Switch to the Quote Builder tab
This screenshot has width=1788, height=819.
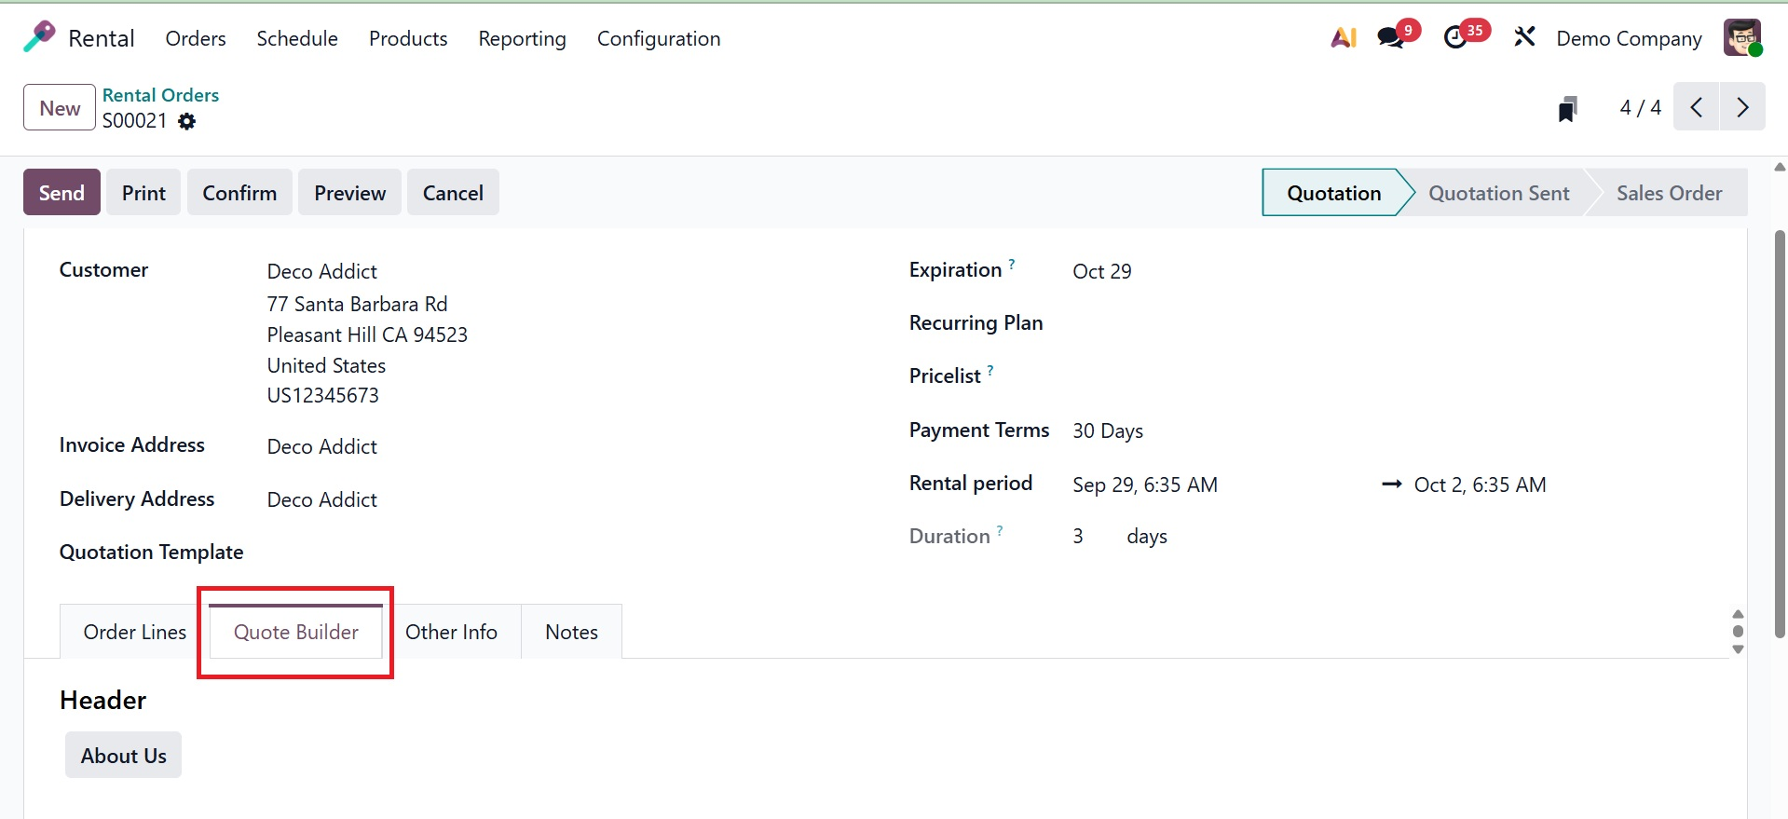click(296, 632)
